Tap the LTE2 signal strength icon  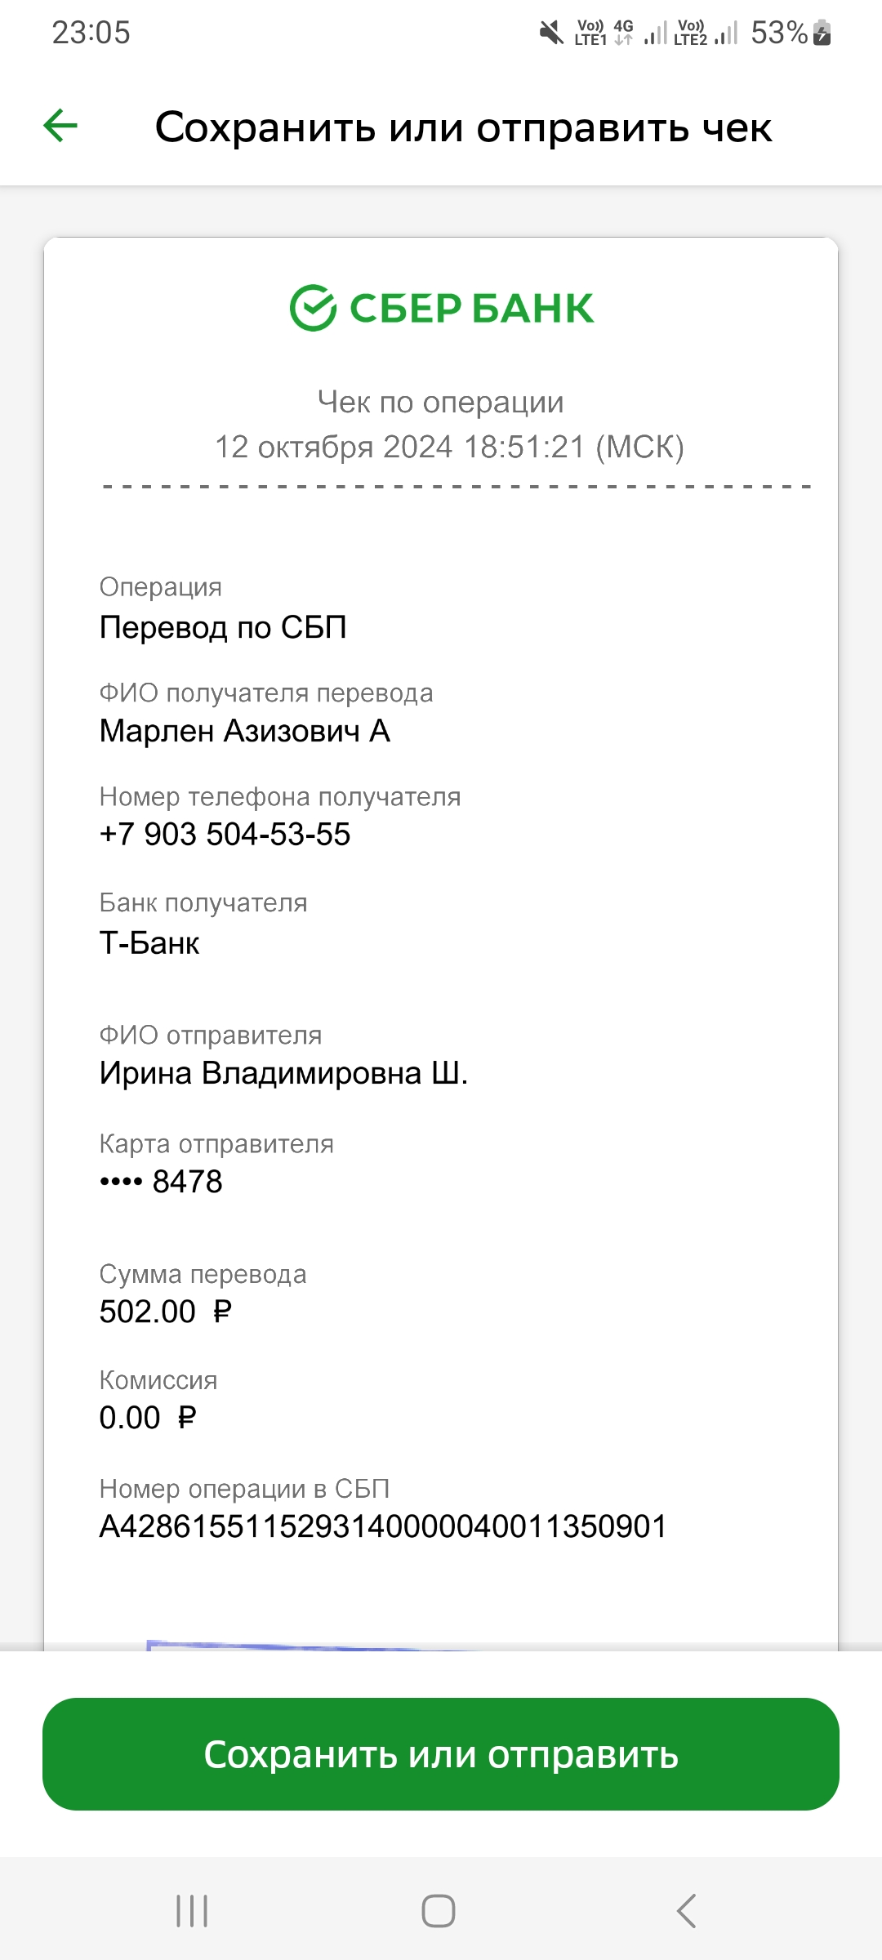[x=706, y=33]
